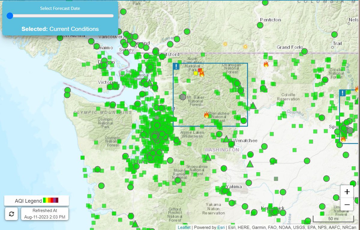Click the fire icon by Wenatchee National Forest

tap(206, 115)
